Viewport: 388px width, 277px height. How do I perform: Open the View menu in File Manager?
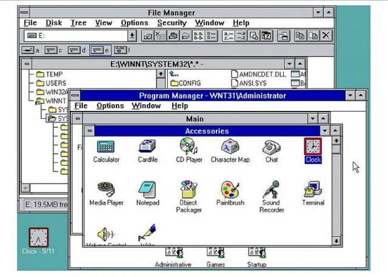pyautogui.click(x=104, y=23)
